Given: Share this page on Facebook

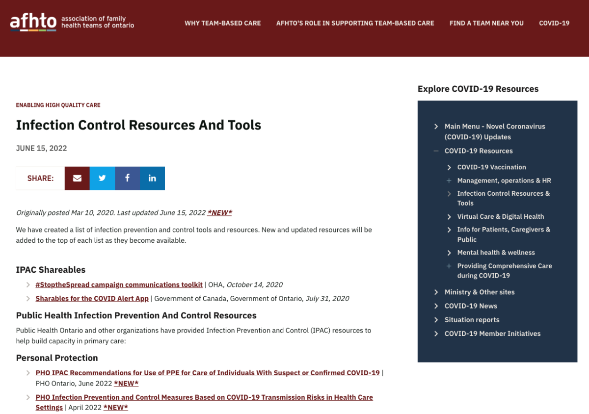Looking at the screenshot, I should [127, 178].
